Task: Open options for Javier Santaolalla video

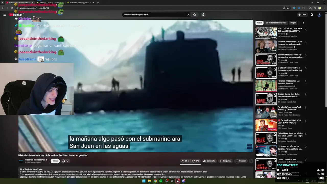Action: (x=306, y=55)
